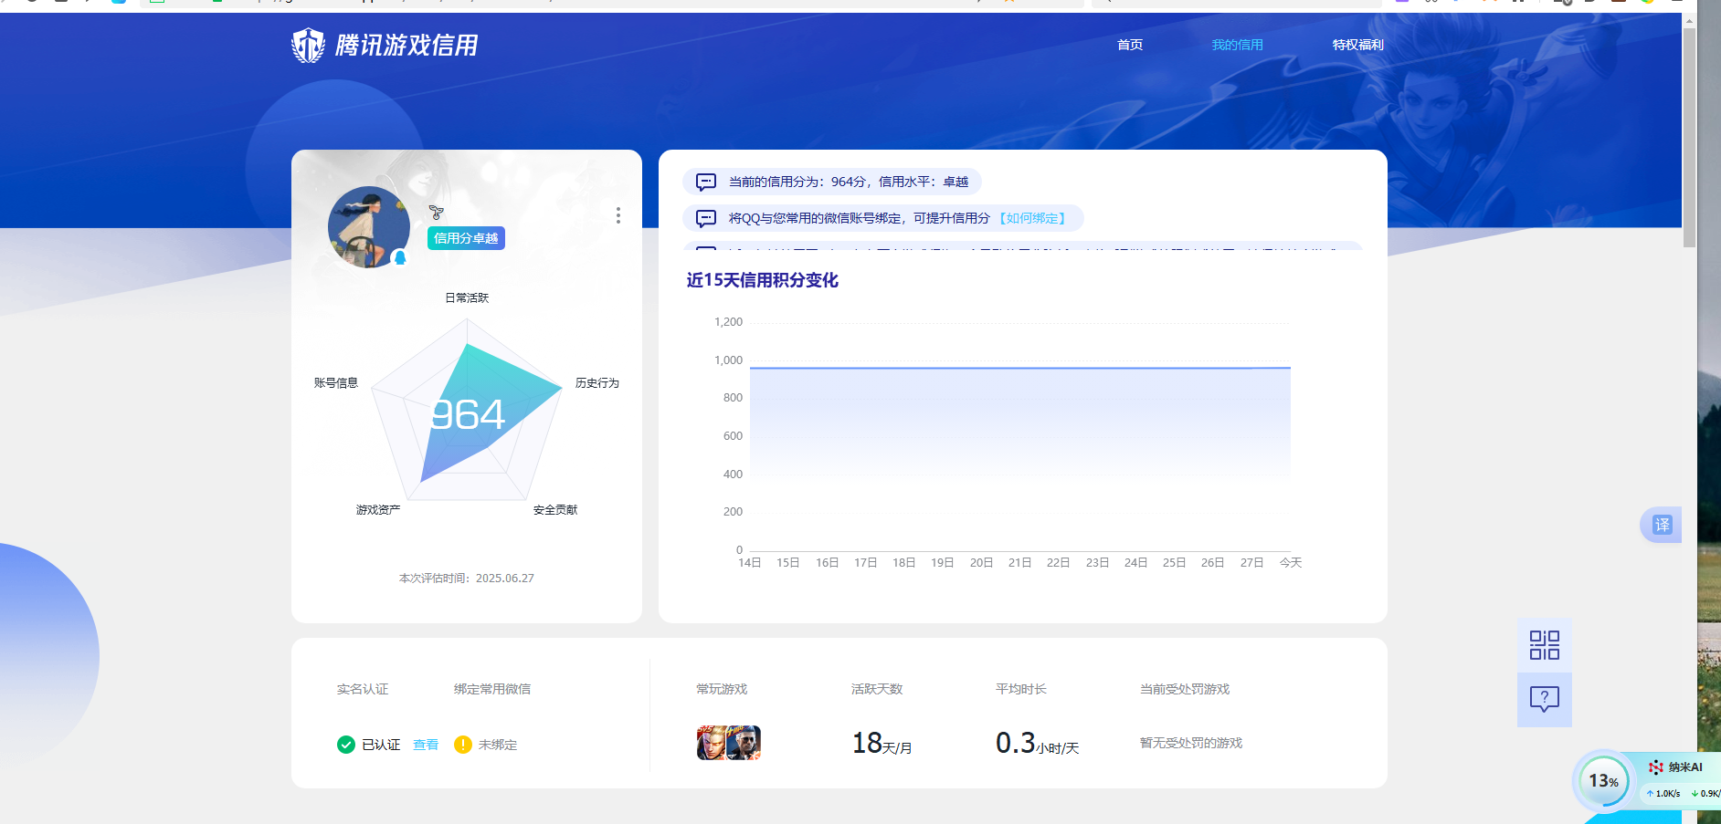1721x824 pixels.
Task: Open the QR code floating button
Action: click(1545, 645)
